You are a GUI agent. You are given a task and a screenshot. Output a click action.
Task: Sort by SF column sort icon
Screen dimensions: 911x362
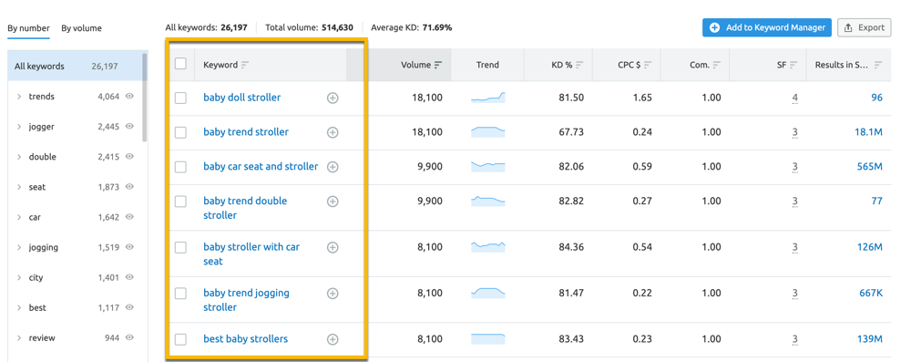(x=793, y=65)
